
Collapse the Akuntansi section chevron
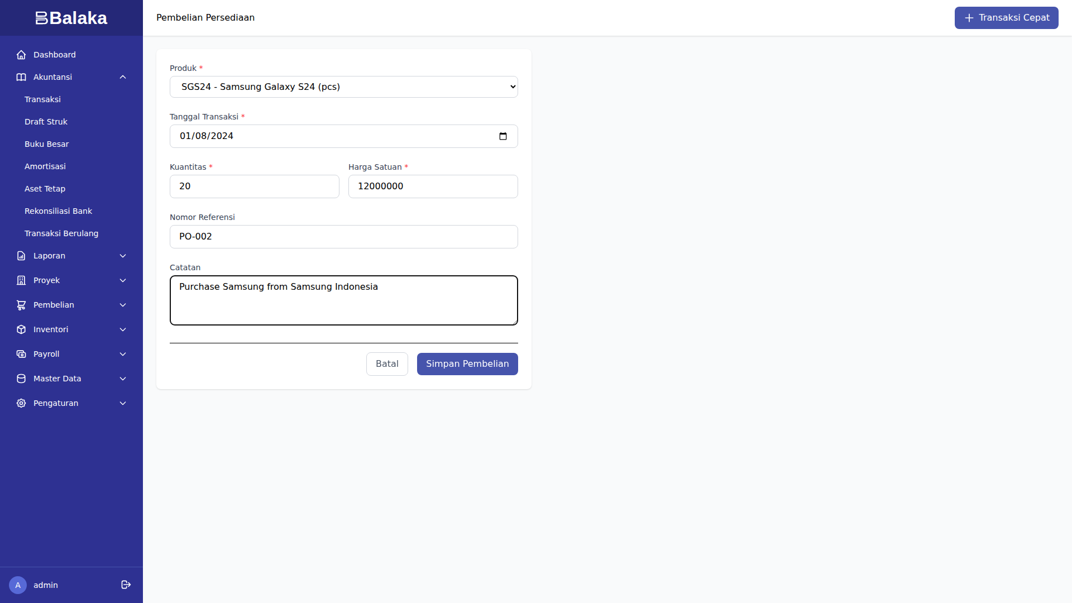pyautogui.click(x=123, y=77)
